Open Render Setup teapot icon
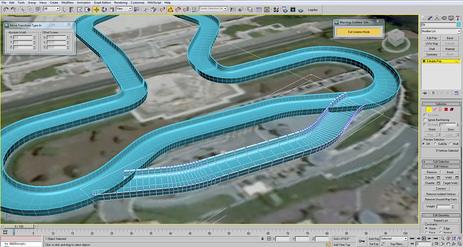Image resolution: width=463 pixels, height=247 pixels. click(285, 10)
